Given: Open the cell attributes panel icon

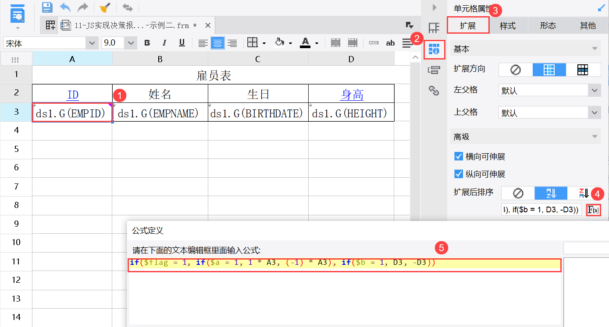Looking at the screenshot, I should [434, 50].
